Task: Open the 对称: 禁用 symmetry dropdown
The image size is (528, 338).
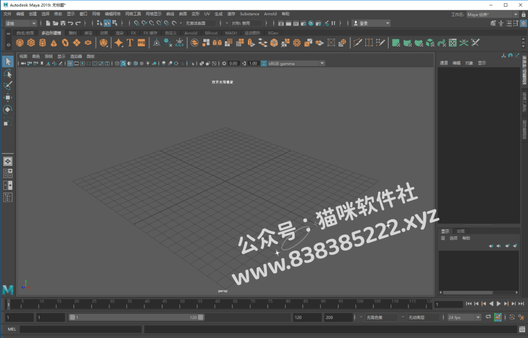Action: pos(246,23)
